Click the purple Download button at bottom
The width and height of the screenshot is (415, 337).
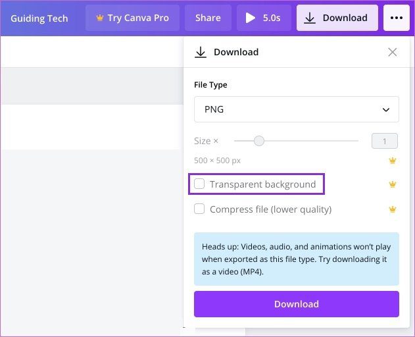click(297, 304)
